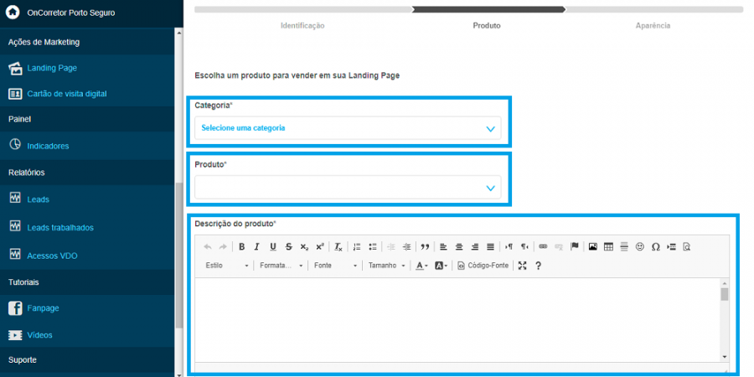The height and width of the screenshot is (377, 754).
Task: Click the Bold formatting icon
Action: point(242,246)
